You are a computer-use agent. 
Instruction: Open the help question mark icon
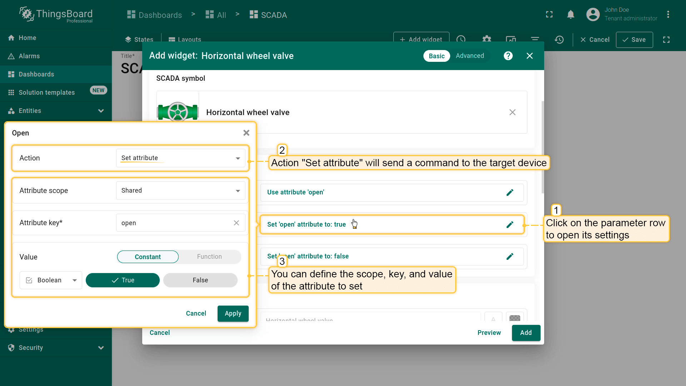508,56
